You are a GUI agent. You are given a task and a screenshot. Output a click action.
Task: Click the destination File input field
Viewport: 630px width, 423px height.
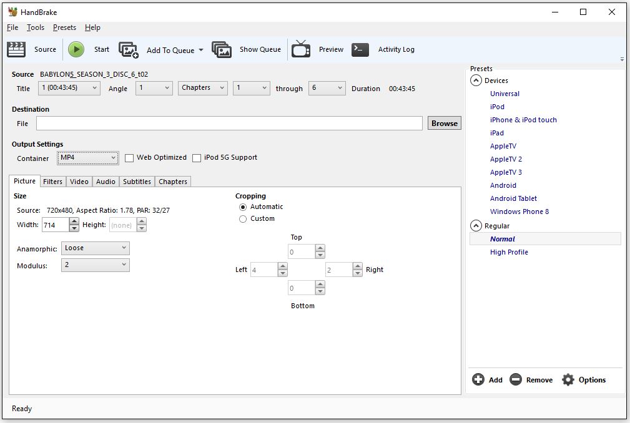point(229,124)
